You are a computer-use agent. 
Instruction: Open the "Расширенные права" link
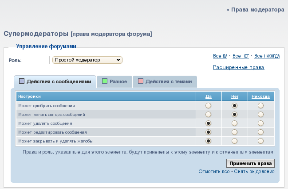[239, 67]
